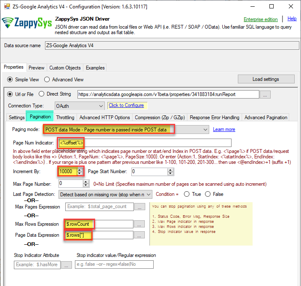Screen dimensions: 301x286
Task: Open the Custom Objects tab
Action: 65,68
